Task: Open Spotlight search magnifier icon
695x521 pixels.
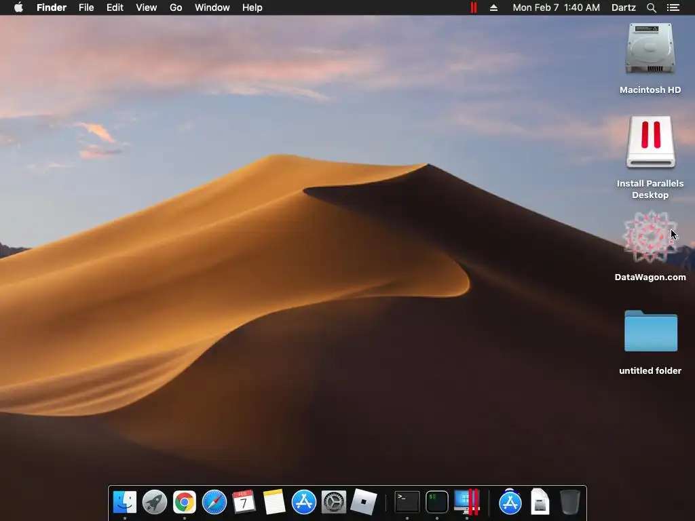Action: point(651,7)
